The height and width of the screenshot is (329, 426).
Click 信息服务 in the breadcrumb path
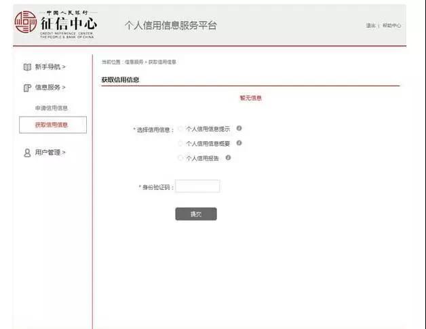point(134,62)
